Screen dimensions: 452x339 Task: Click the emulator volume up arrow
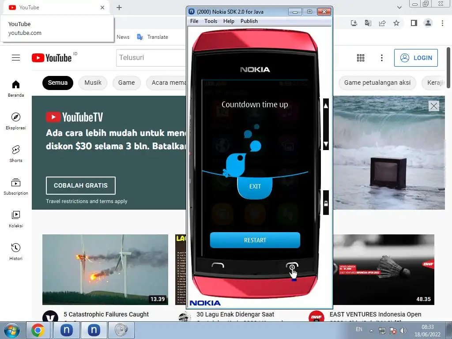point(326,106)
